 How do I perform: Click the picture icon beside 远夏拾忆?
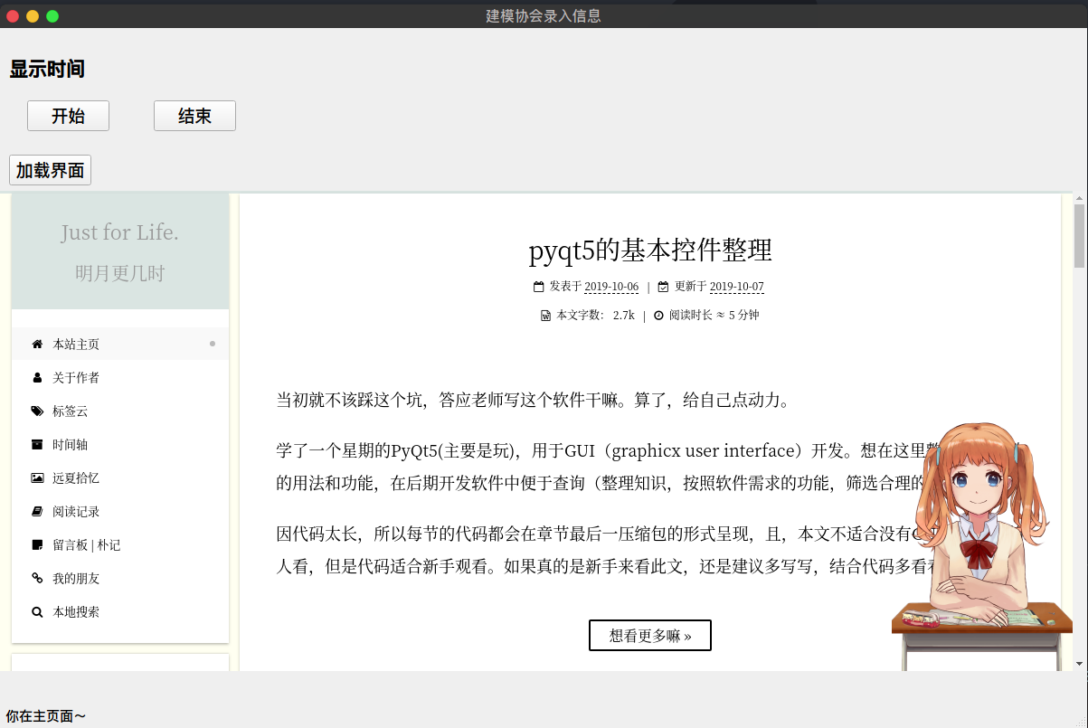(37, 478)
